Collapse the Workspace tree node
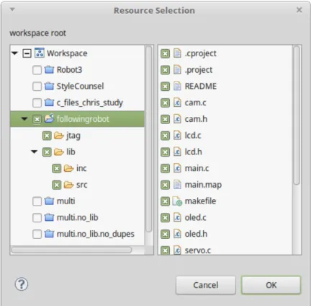The height and width of the screenshot is (306, 311). [15, 53]
